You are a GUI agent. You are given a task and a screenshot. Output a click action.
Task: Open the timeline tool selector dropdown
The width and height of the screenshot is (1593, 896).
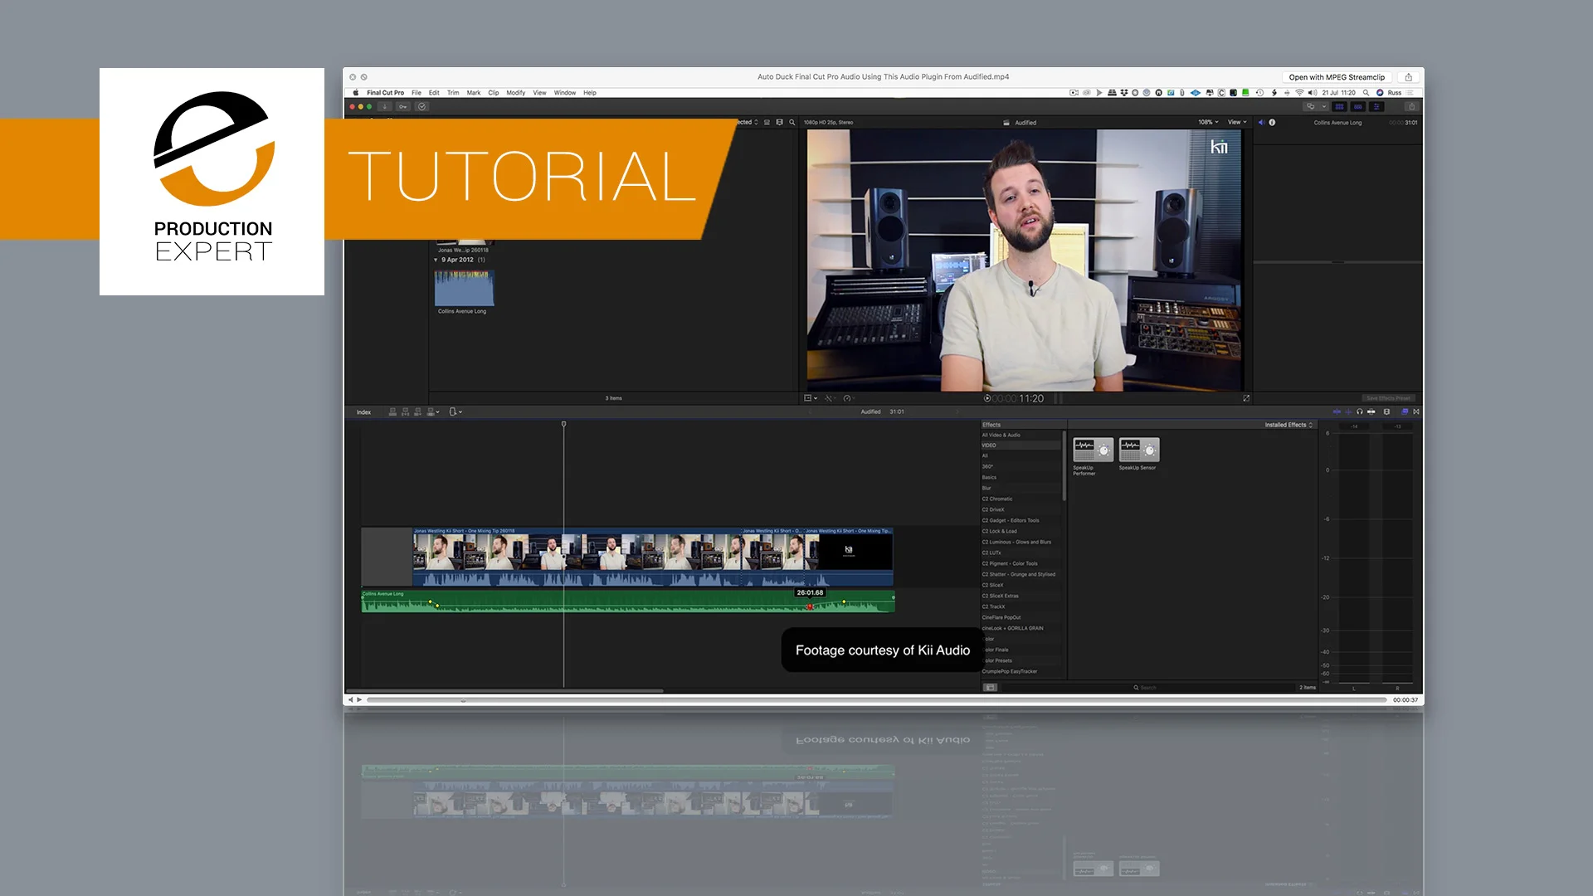[x=455, y=411]
